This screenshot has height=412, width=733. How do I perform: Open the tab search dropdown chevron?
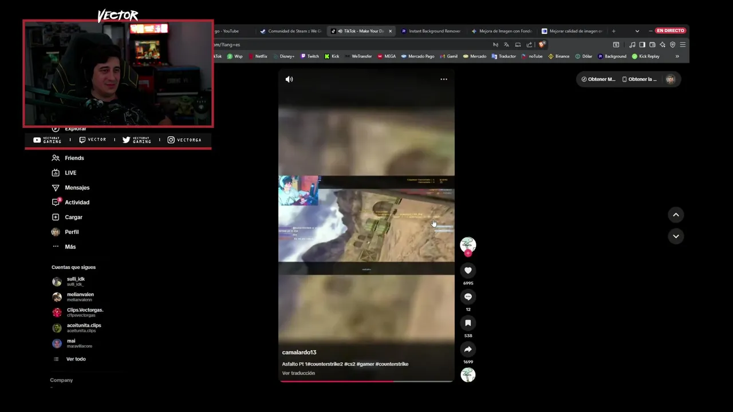(637, 31)
